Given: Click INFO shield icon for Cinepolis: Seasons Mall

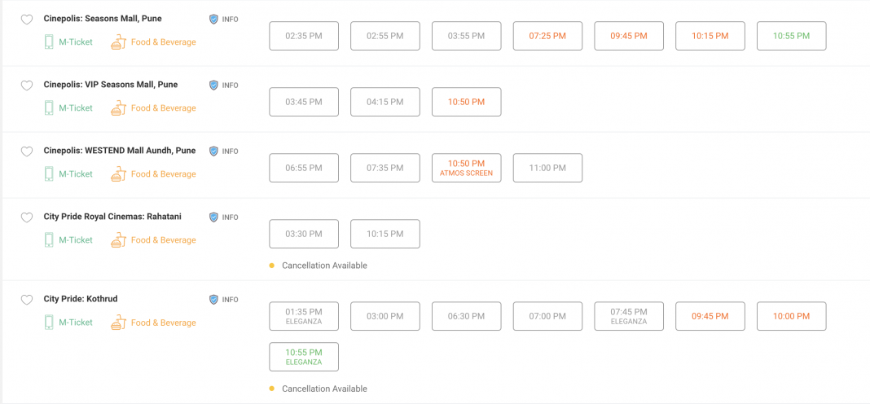Looking at the screenshot, I should pyautogui.click(x=214, y=19).
